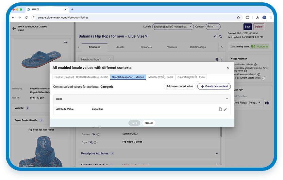Click Add new context value button
This screenshot has height=180, width=283.
[x=180, y=86]
